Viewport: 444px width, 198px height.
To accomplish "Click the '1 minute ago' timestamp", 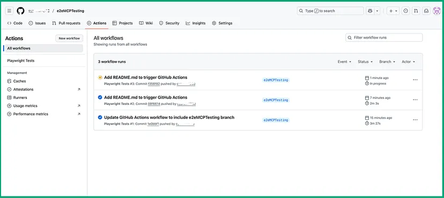I will [x=379, y=78].
